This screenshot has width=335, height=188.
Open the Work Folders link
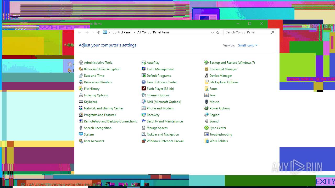[x=219, y=141]
